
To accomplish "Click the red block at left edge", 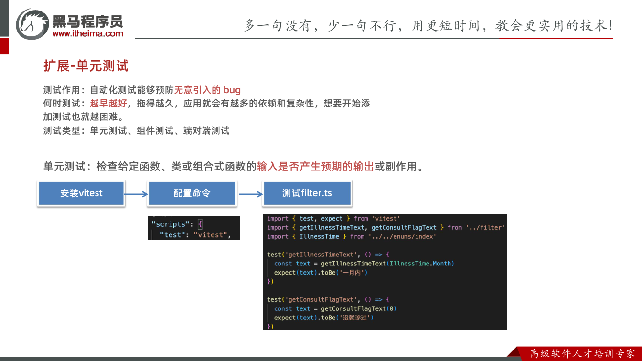I will click(x=4, y=46).
